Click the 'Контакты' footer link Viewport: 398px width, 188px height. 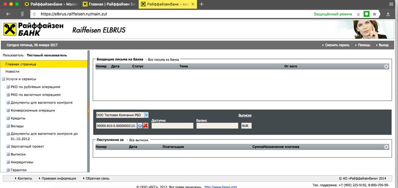point(25,178)
